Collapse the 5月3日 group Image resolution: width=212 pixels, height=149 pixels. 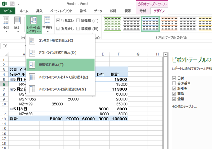point(12,109)
